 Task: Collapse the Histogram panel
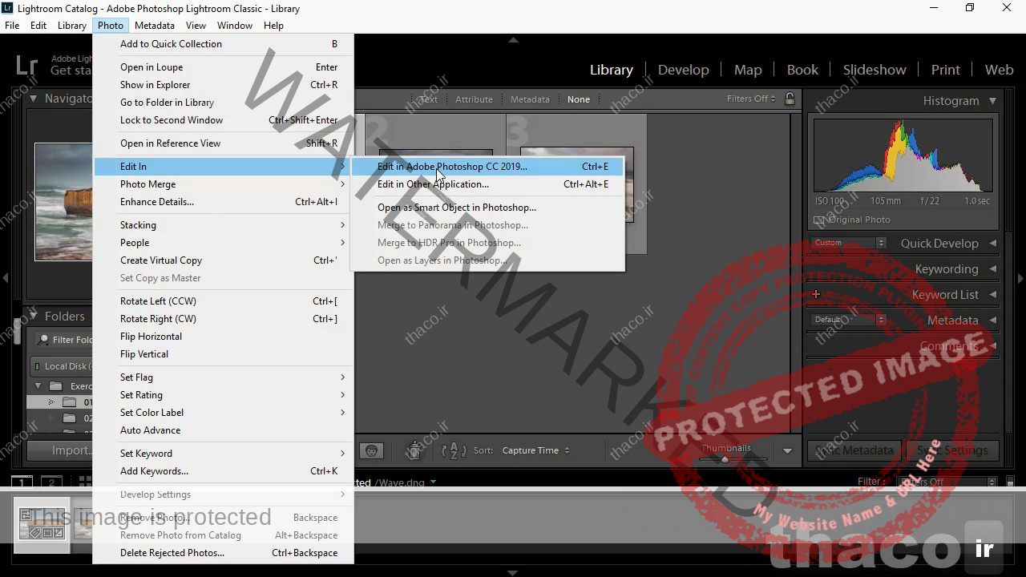click(x=992, y=101)
